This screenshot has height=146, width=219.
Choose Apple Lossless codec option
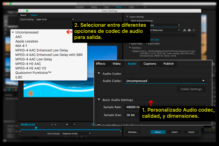[49, 41]
